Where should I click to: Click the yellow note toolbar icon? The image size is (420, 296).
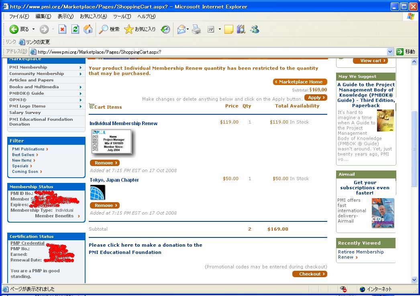(x=229, y=29)
